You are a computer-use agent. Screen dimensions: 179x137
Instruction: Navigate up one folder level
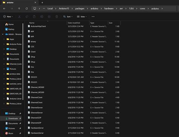19,9
